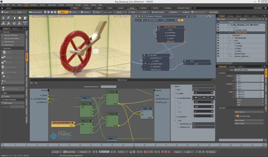Switch to the Shading tab
This screenshot has height=157, width=268.
pyautogui.click(x=230, y=16)
